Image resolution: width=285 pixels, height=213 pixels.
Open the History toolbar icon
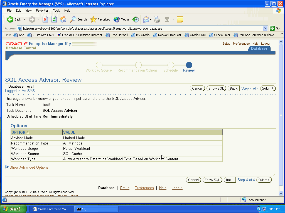(x=136, y=19)
